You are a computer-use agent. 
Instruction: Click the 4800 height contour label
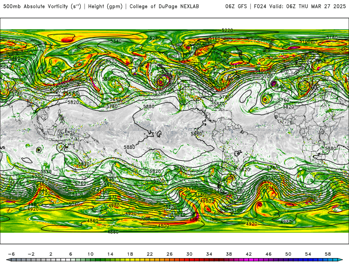tap(163, 226)
